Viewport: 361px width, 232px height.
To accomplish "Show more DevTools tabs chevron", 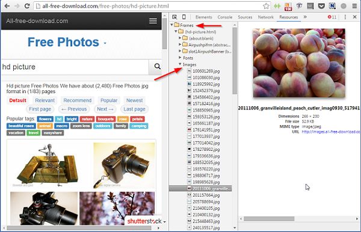I will pos(305,17).
